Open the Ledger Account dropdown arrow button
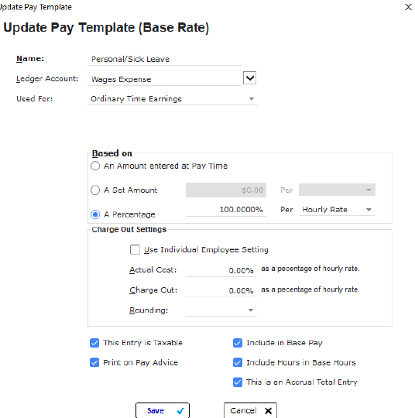415x418 pixels. [x=249, y=78]
